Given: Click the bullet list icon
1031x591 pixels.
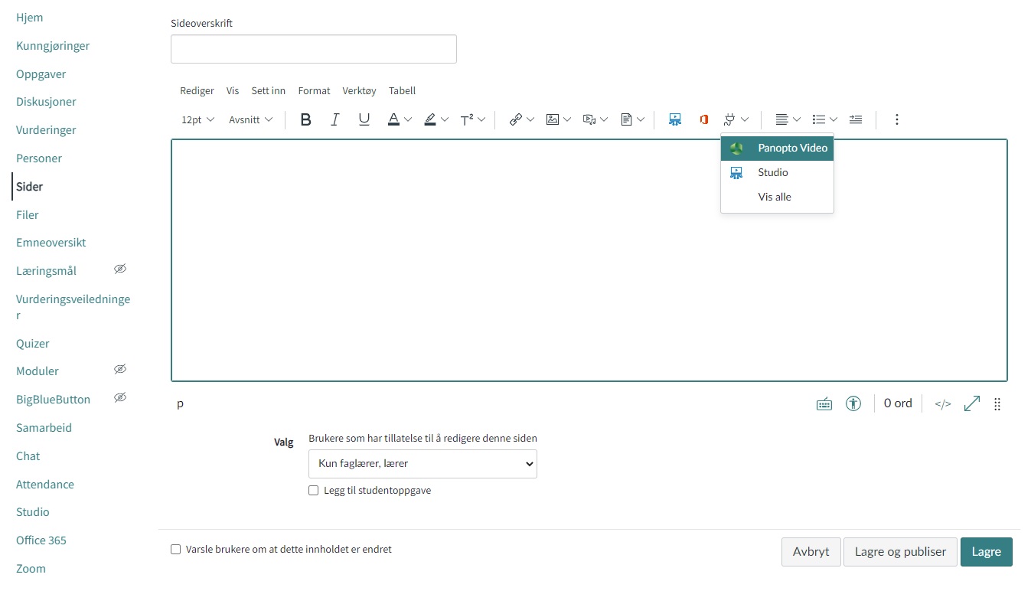Looking at the screenshot, I should (819, 119).
